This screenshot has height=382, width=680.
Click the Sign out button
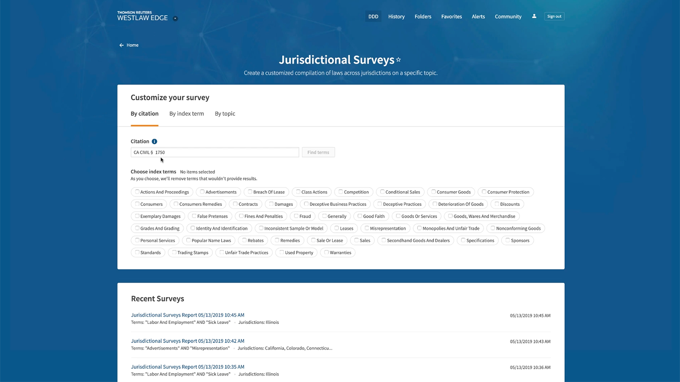coord(554,16)
